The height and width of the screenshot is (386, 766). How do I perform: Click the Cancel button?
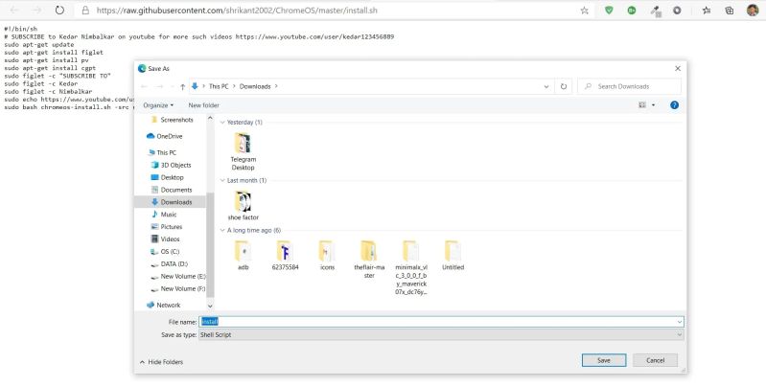click(655, 361)
